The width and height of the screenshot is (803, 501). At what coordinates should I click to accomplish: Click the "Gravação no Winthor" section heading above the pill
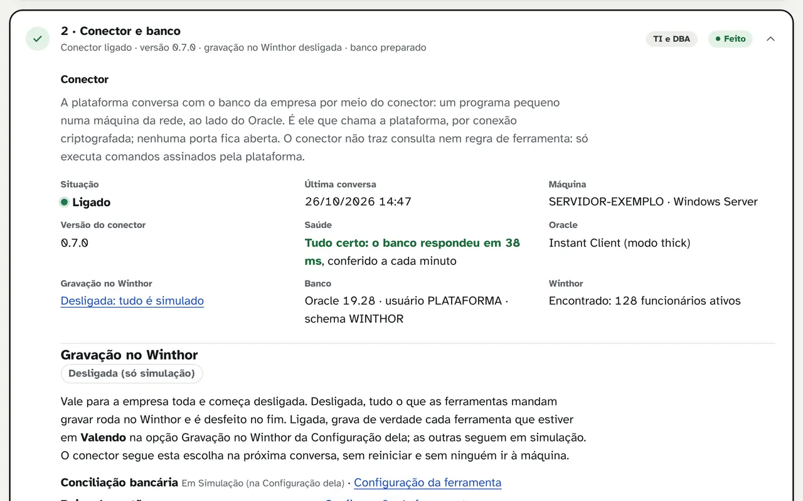click(x=129, y=355)
